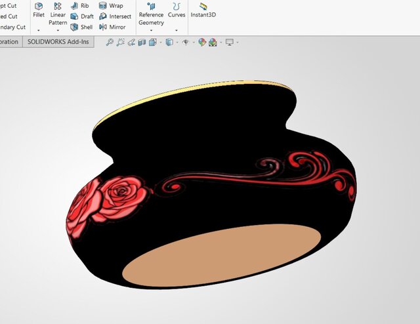The width and height of the screenshot is (420, 324).
Task: Choose the Draft feature
Action: (81, 16)
